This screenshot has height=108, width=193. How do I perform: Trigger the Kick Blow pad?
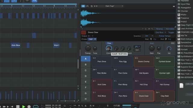[x=102, y=96]
